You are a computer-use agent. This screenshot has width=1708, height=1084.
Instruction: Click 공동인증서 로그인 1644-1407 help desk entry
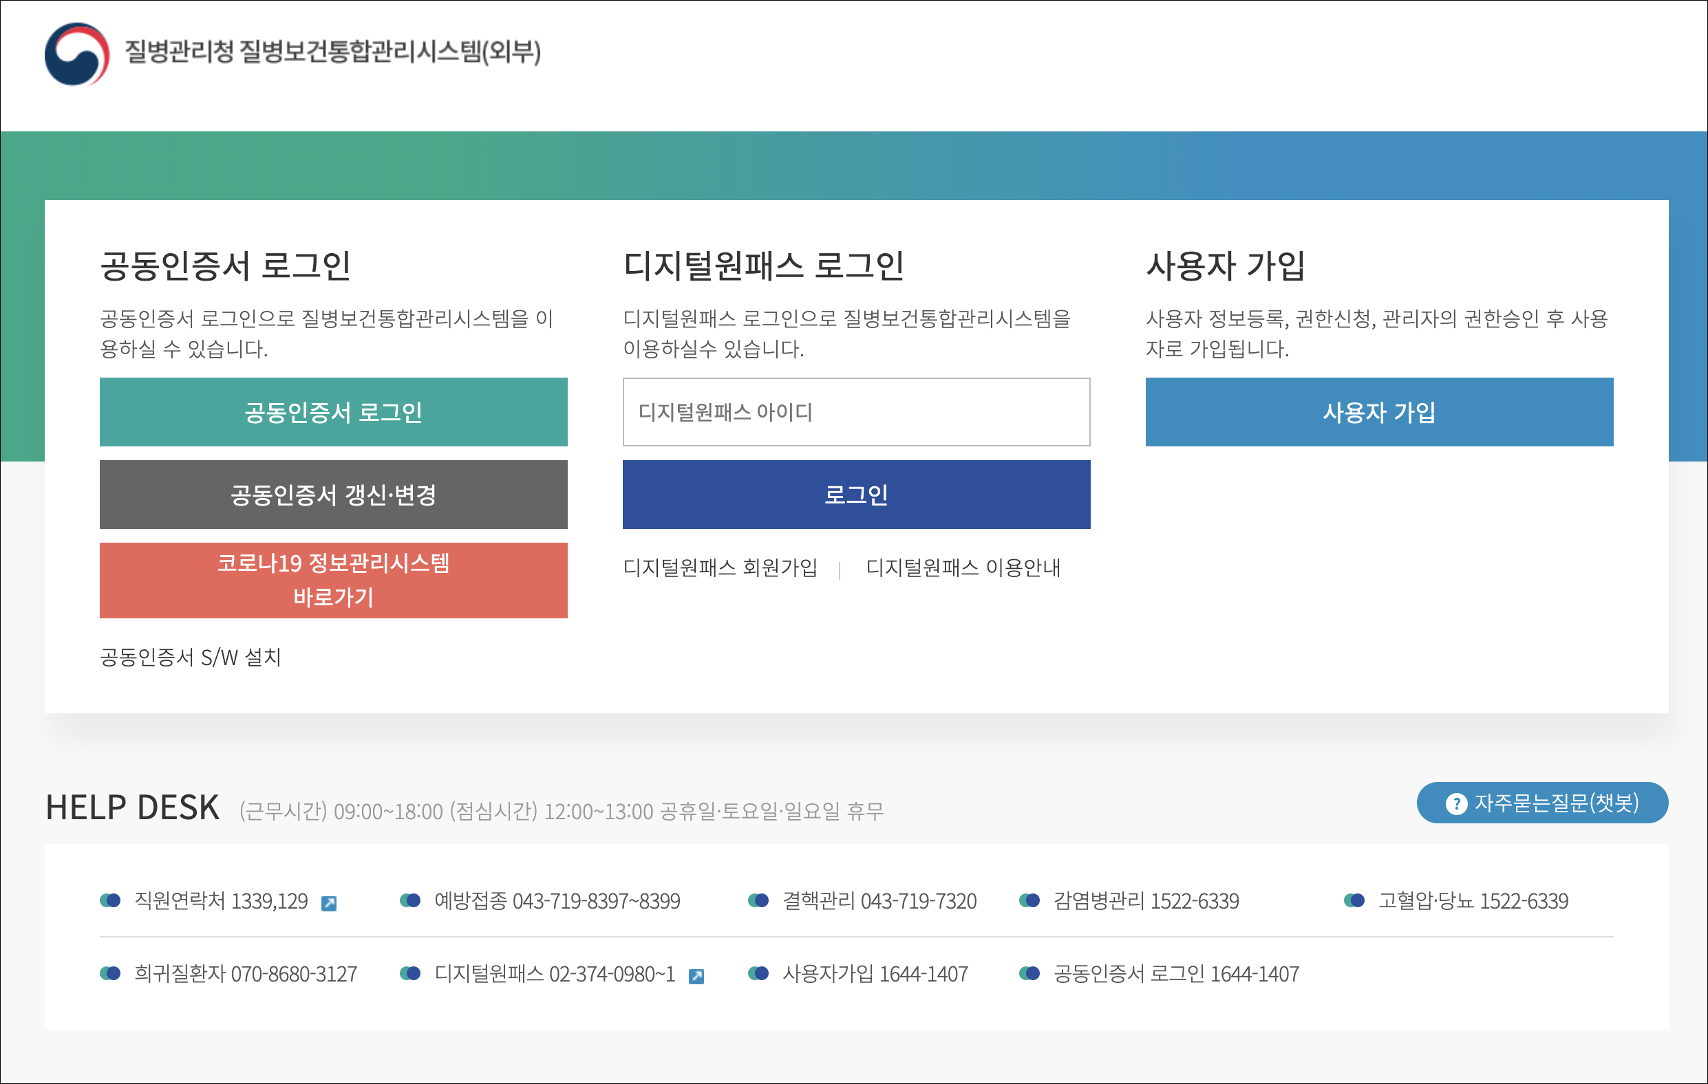click(1176, 974)
